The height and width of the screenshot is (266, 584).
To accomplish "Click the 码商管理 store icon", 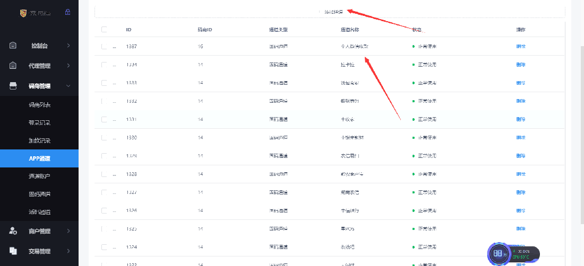I will [13, 86].
